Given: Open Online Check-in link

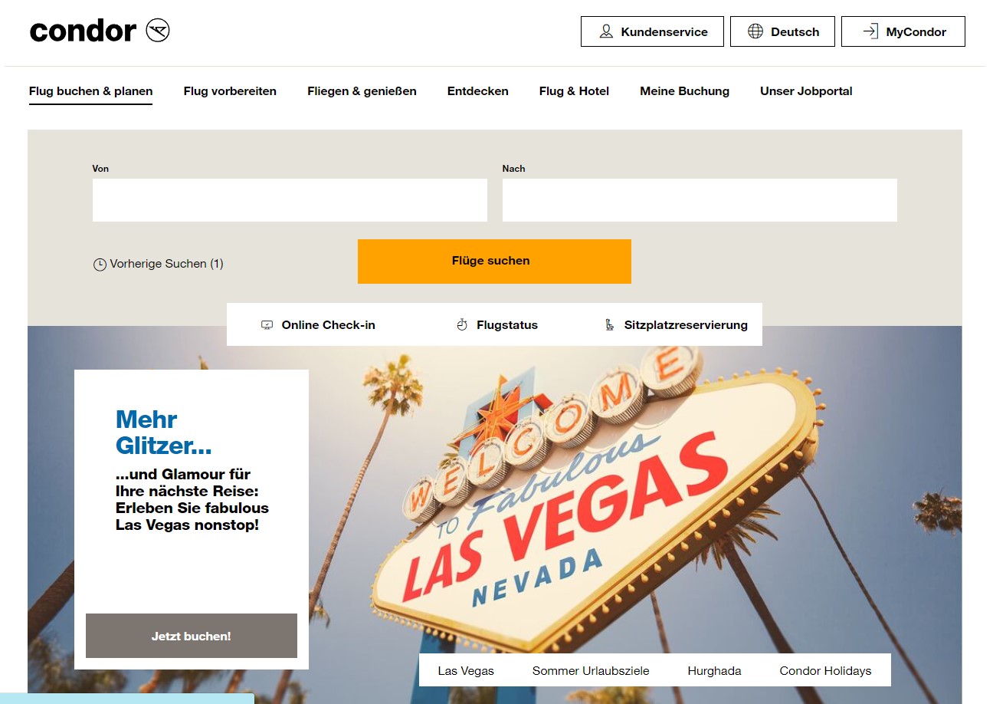Looking at the screenshot, I should (318, 325).
